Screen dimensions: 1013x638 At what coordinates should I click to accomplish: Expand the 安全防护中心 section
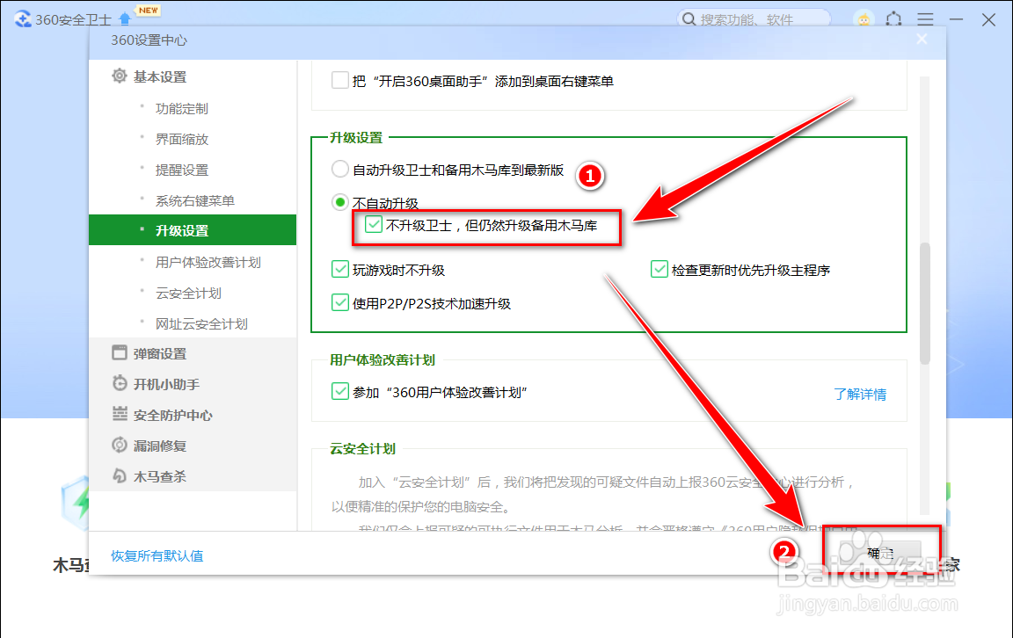172,415
